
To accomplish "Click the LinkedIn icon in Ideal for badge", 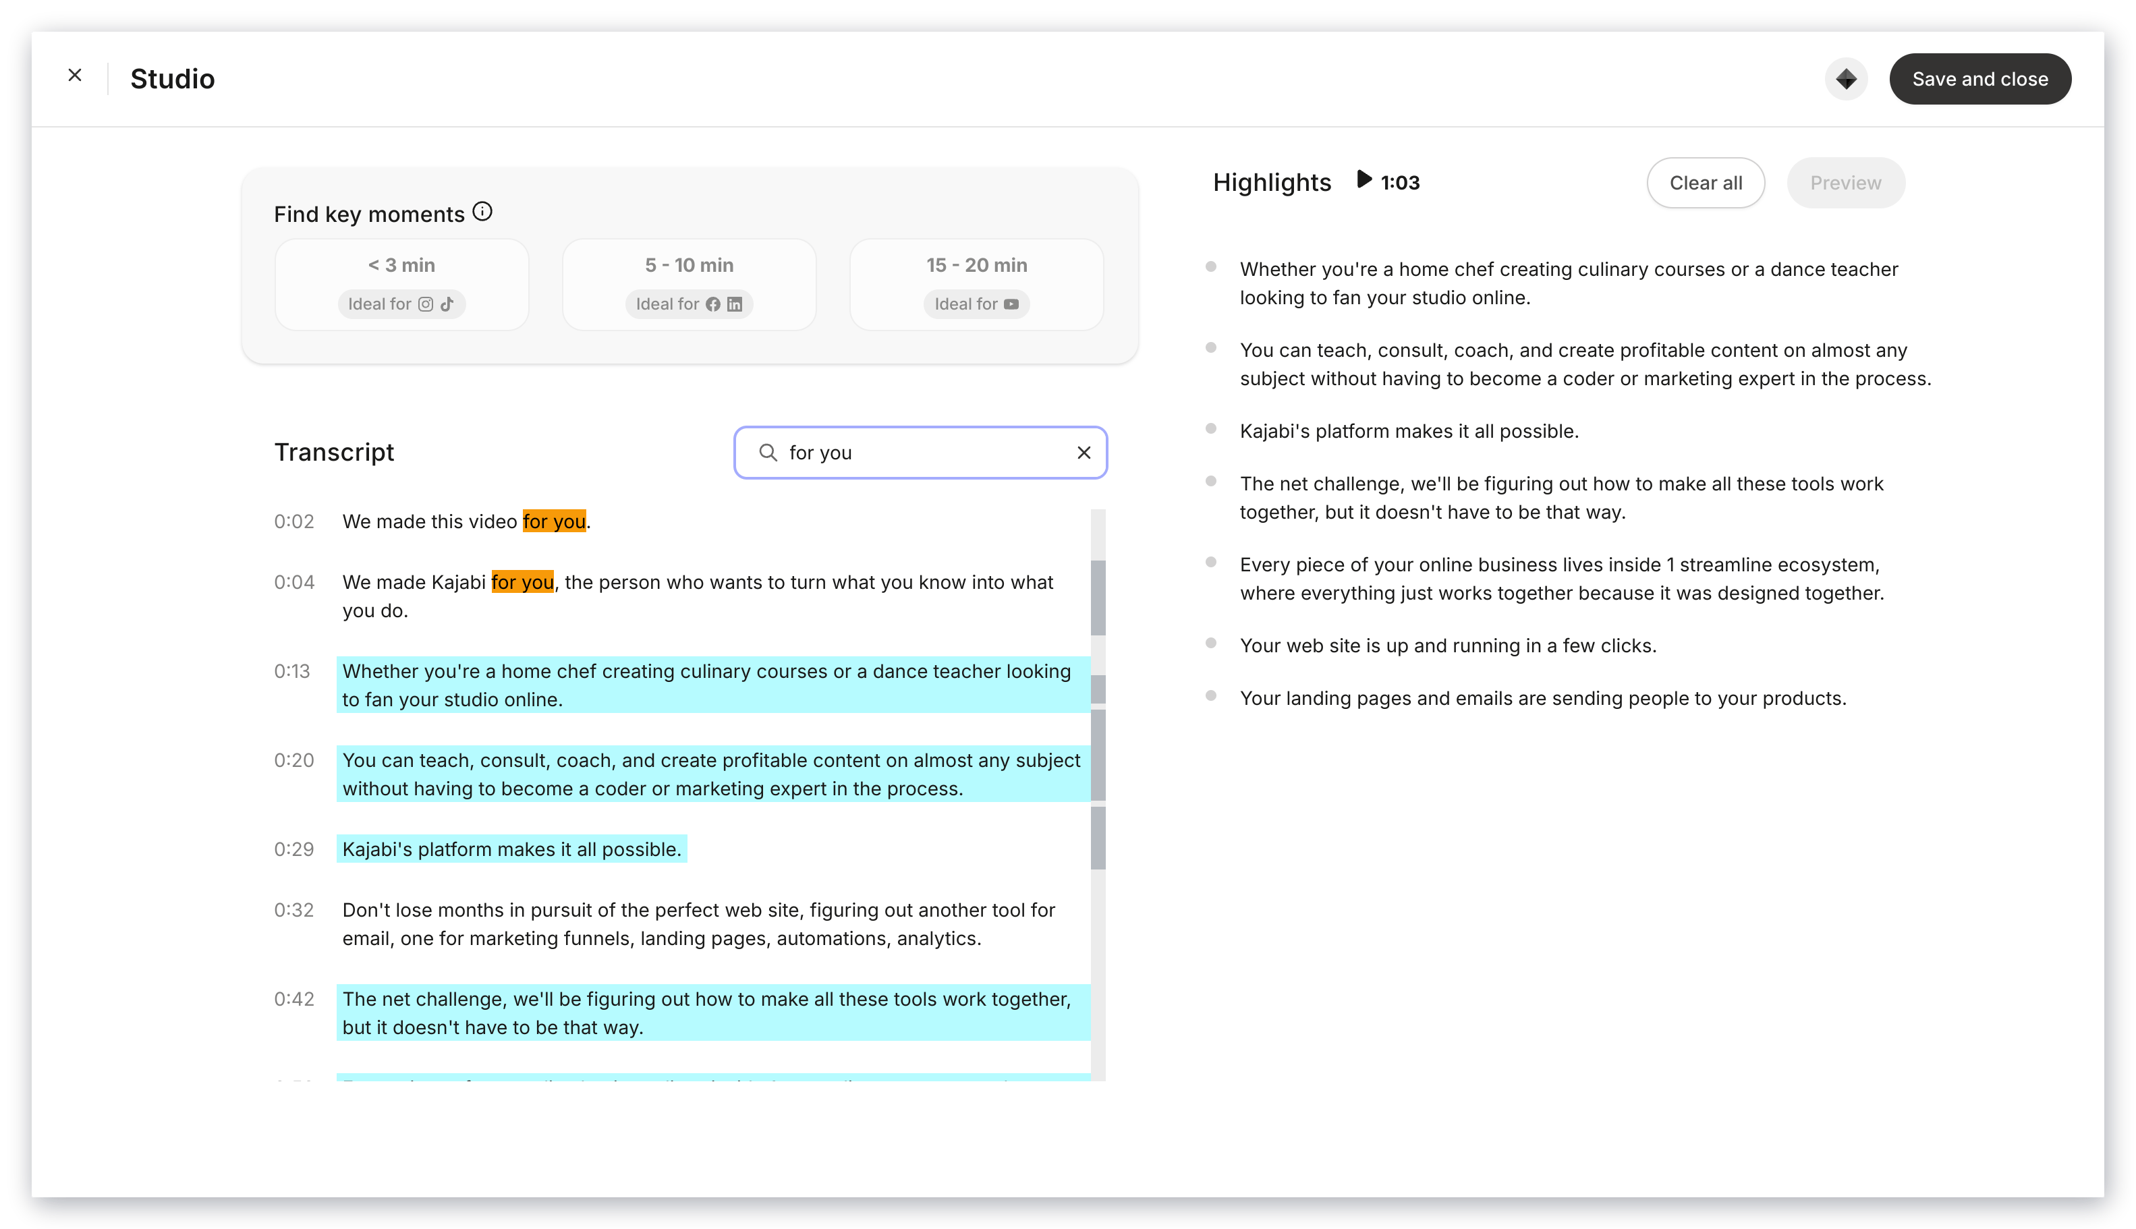I will pyautogui.click(x=735, y=305).
